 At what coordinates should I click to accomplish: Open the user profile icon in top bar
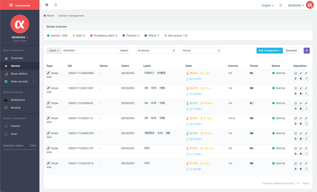tap(56, 5)
